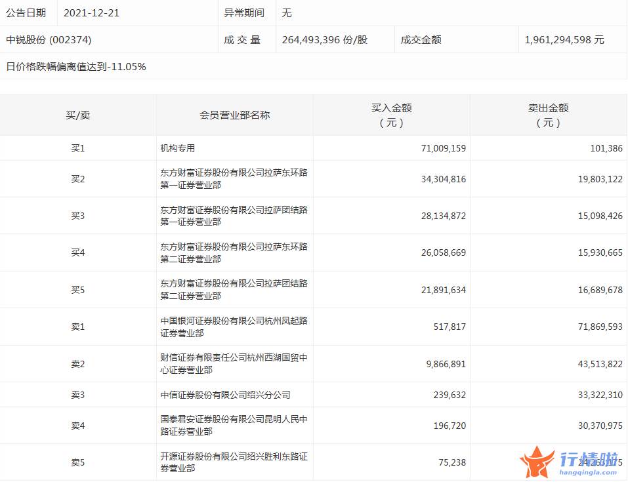Select the 卖5 row label
Viewport: 628px width, 482px height.
(77, 462)
